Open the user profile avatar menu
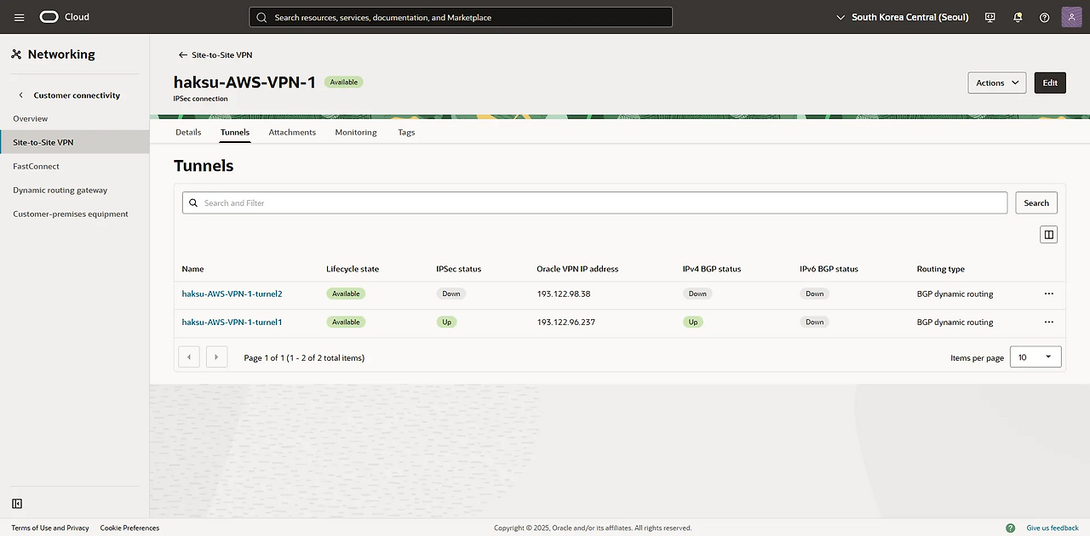The image size is (1090, 536). click(x=1071, y=17)
